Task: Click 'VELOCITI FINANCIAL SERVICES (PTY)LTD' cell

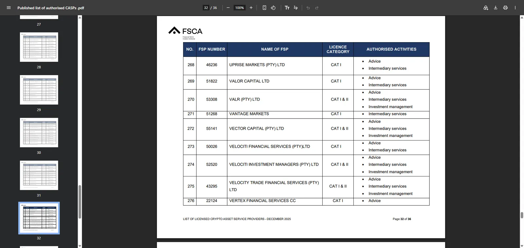Action: pyautogui.click(x=274, y=147)
